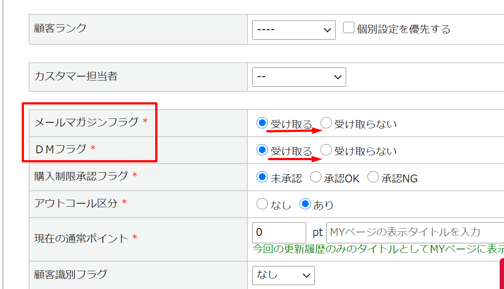Select 受け取る for メールマガジンフラグ
This screenshot has width=504, height=289.
262,123
